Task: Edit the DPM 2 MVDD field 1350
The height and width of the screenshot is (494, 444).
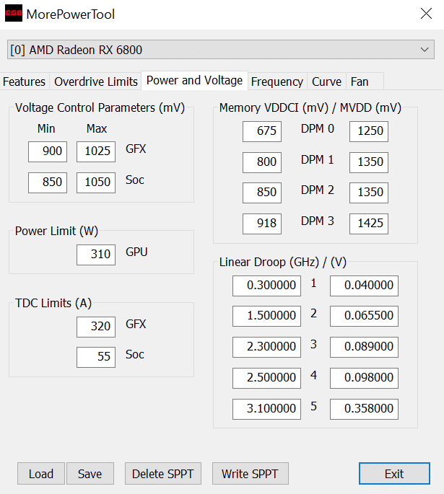Action: tap(369, 193)
